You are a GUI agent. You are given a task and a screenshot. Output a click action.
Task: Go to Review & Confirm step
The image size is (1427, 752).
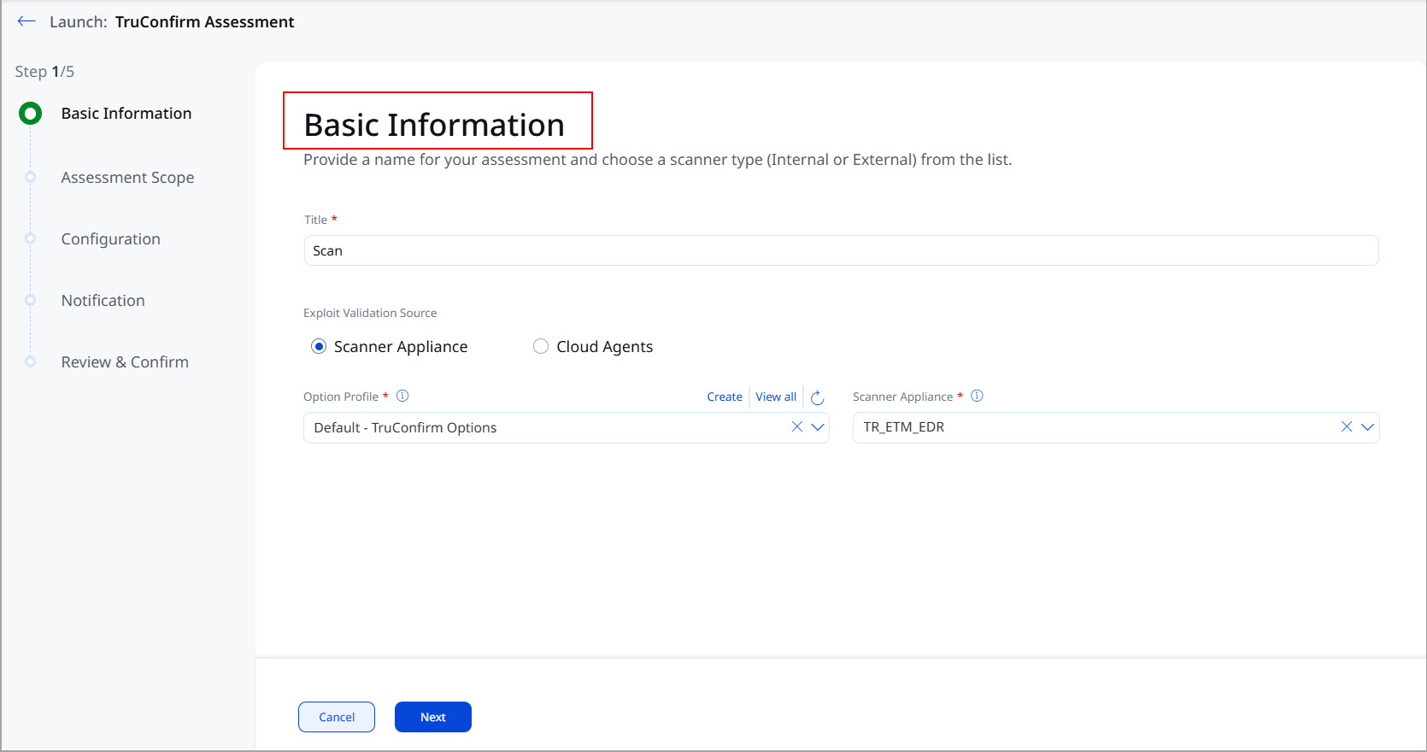coord(125,362)
